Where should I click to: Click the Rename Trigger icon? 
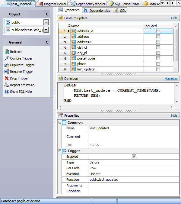click(7, 72)
